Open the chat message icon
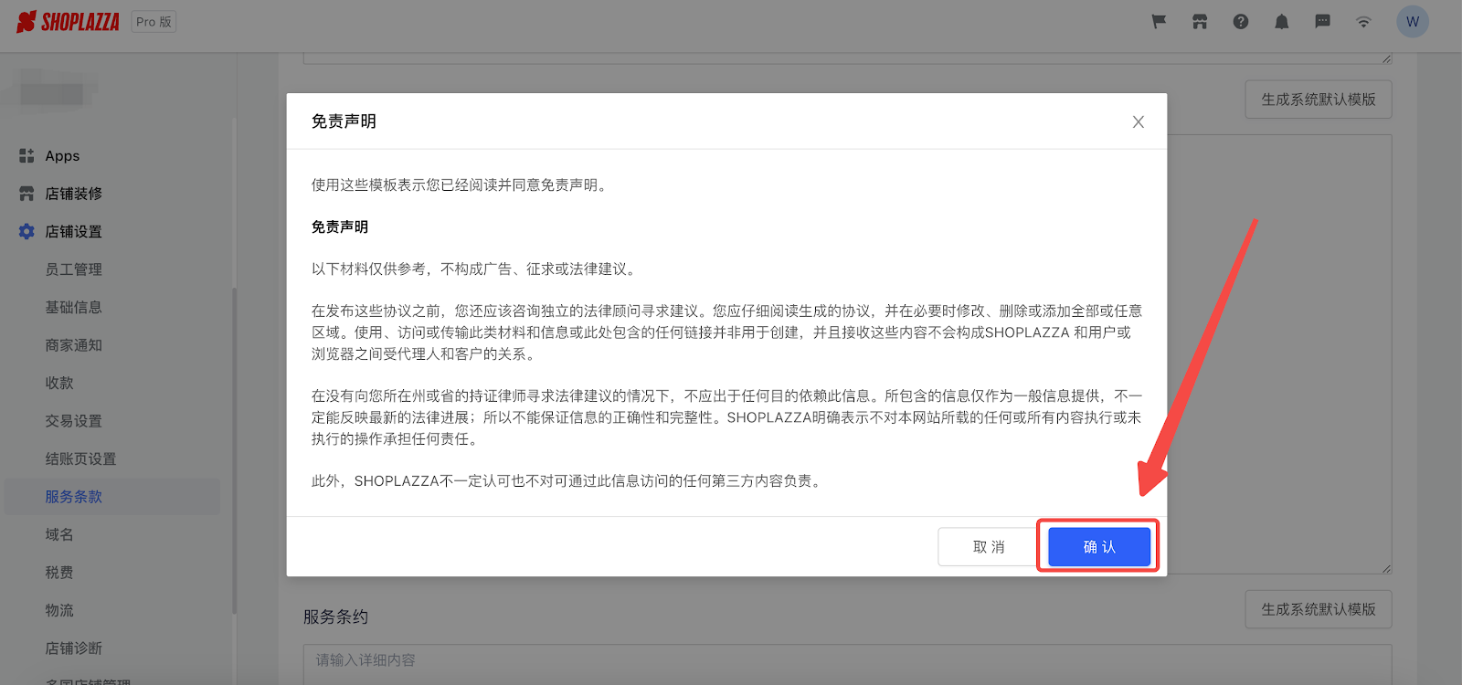The image size is (1462, 685). click(1322, 22)
